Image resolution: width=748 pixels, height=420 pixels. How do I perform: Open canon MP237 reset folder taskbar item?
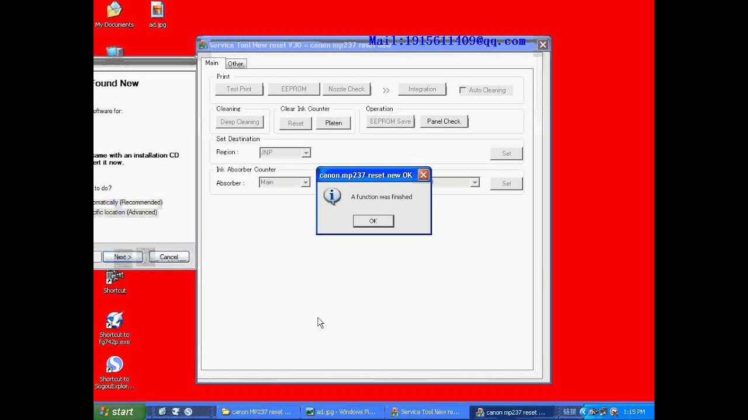(x=258, y=412)
